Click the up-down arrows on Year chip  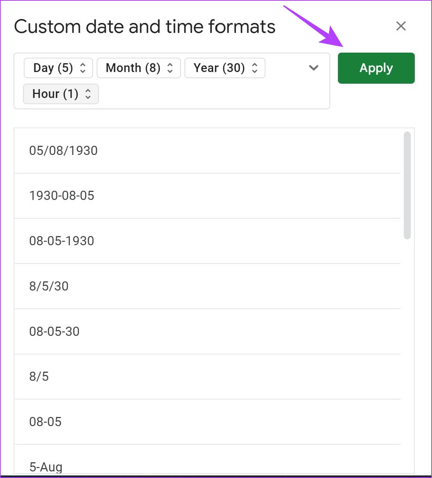coord(255,68)
